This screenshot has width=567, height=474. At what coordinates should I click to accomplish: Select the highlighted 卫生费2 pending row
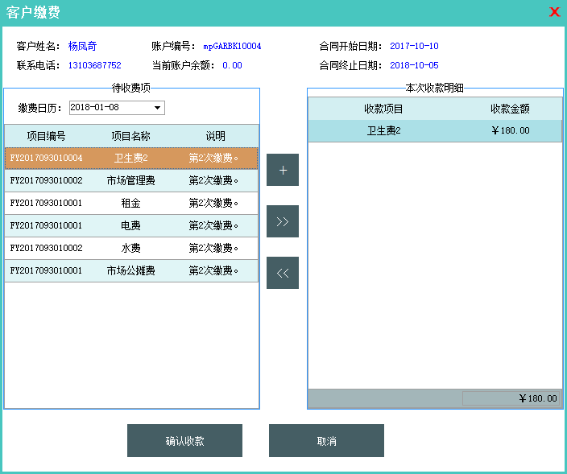coord(130,159)
